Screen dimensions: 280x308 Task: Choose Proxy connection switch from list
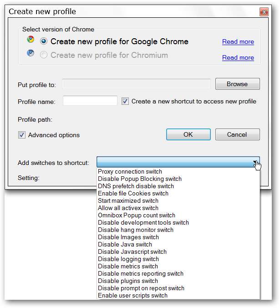130,172
